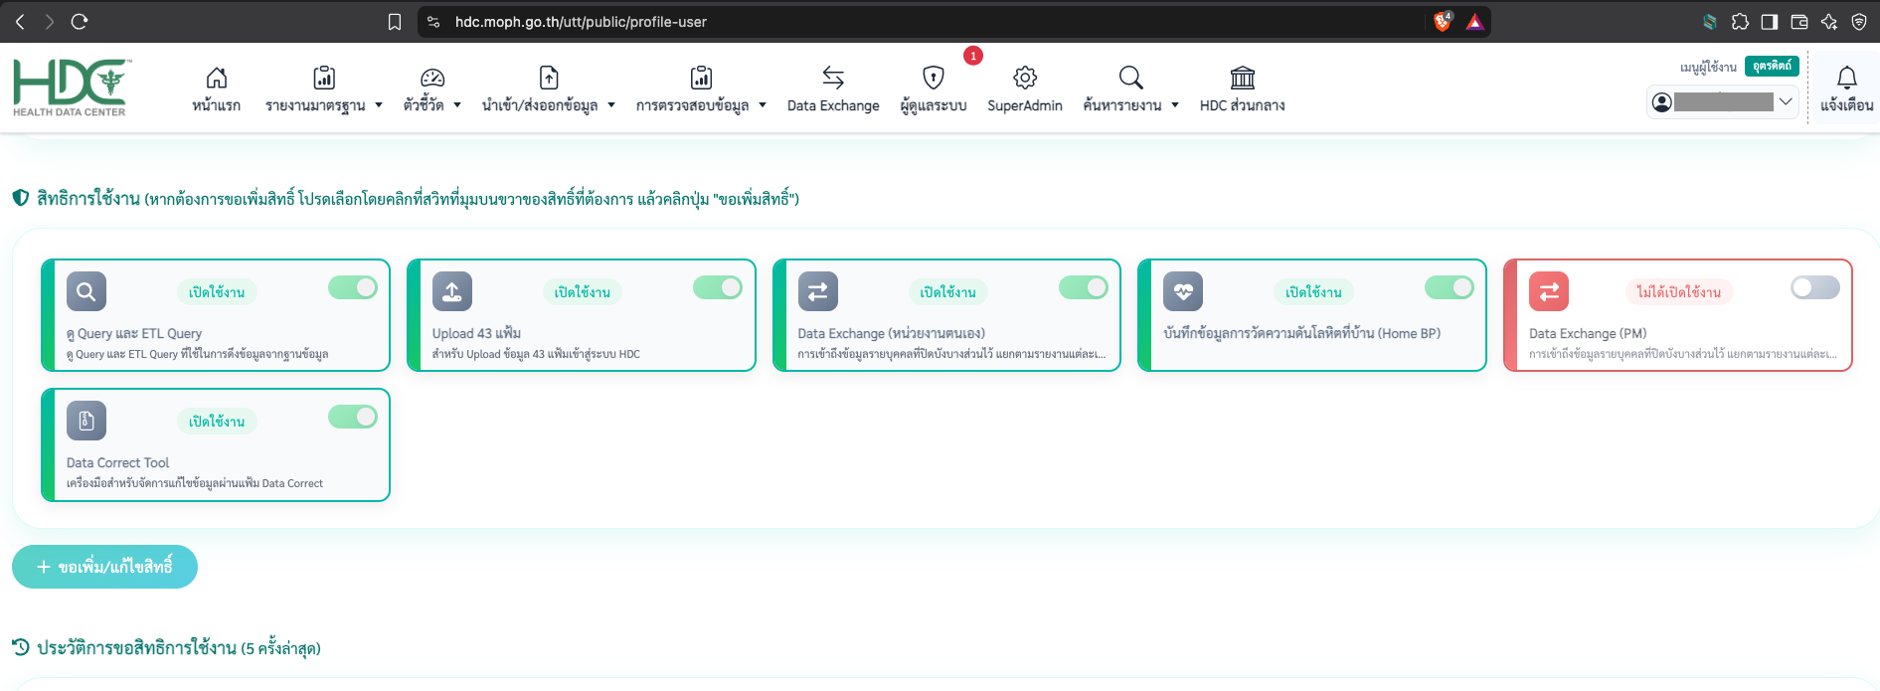Click the HDC ส่วนกลาง building icon
Screen dimensions: 1880x691
pos(1243,78)
